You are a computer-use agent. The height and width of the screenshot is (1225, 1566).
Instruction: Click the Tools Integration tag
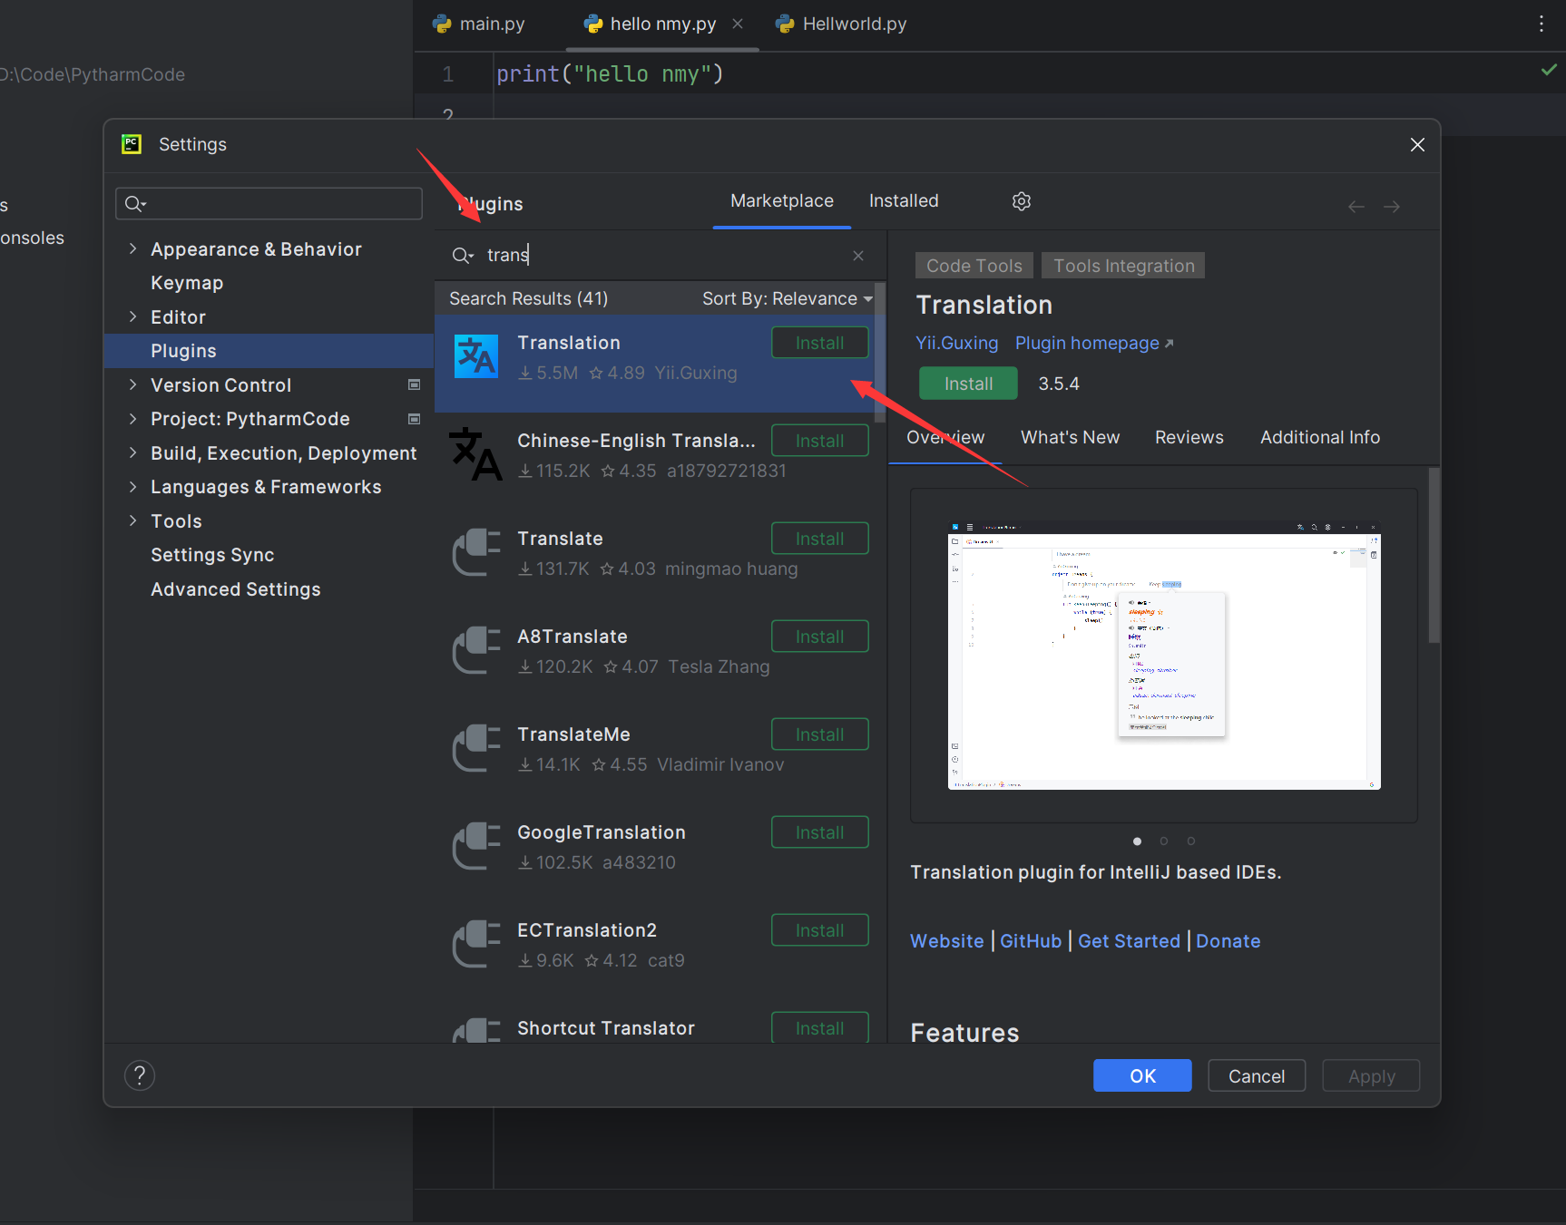pos(1123,266)
